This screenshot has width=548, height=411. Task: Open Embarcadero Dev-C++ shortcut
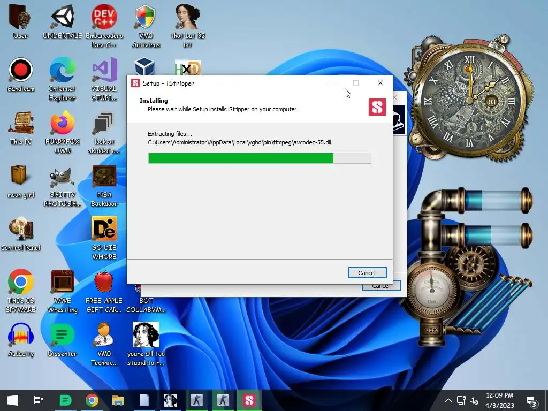click(104, 26)
